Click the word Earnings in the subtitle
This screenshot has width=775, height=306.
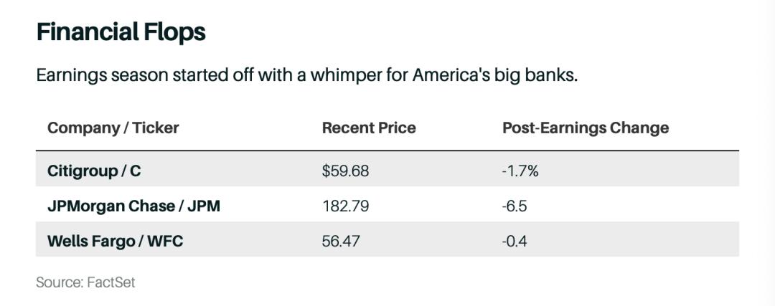coord(72,77)
